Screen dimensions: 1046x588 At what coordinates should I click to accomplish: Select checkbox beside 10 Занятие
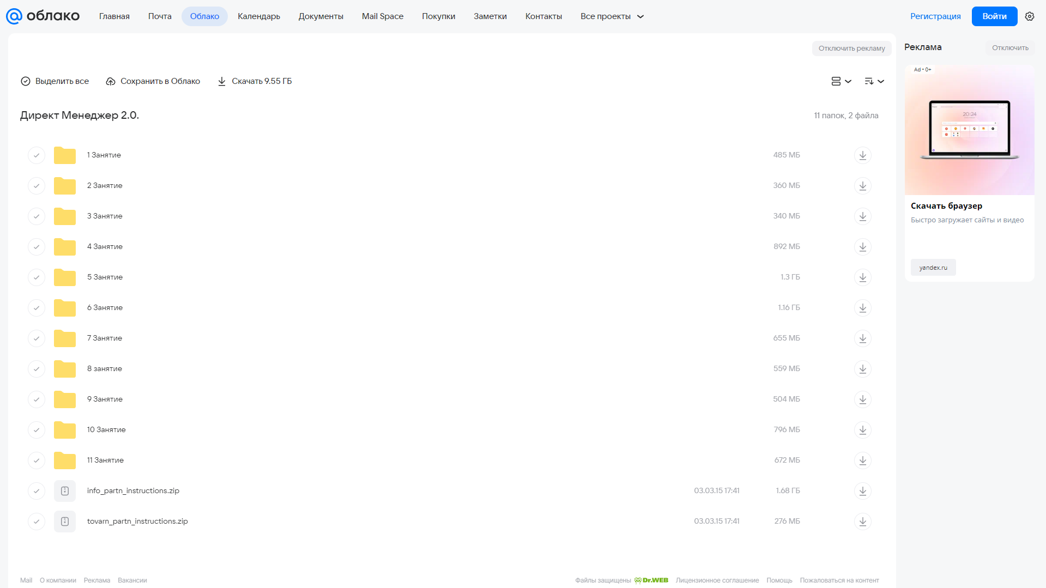(x=37, y=430)
